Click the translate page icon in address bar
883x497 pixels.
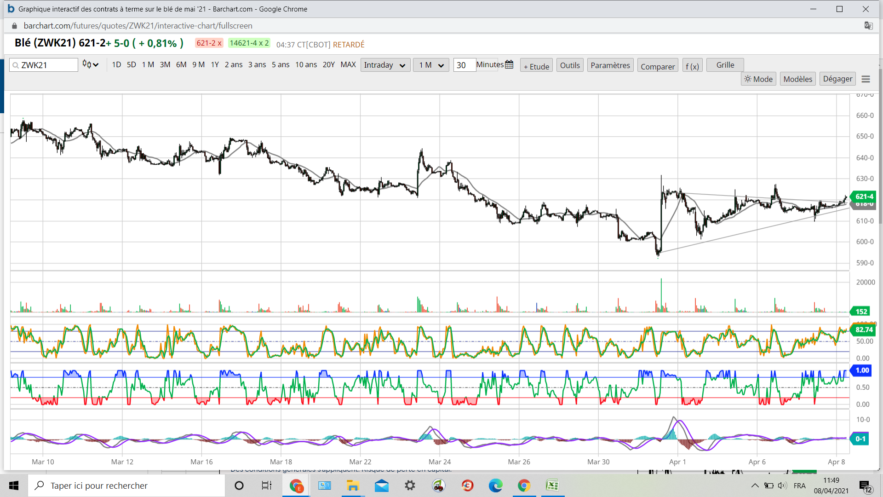tap(868, 26)
